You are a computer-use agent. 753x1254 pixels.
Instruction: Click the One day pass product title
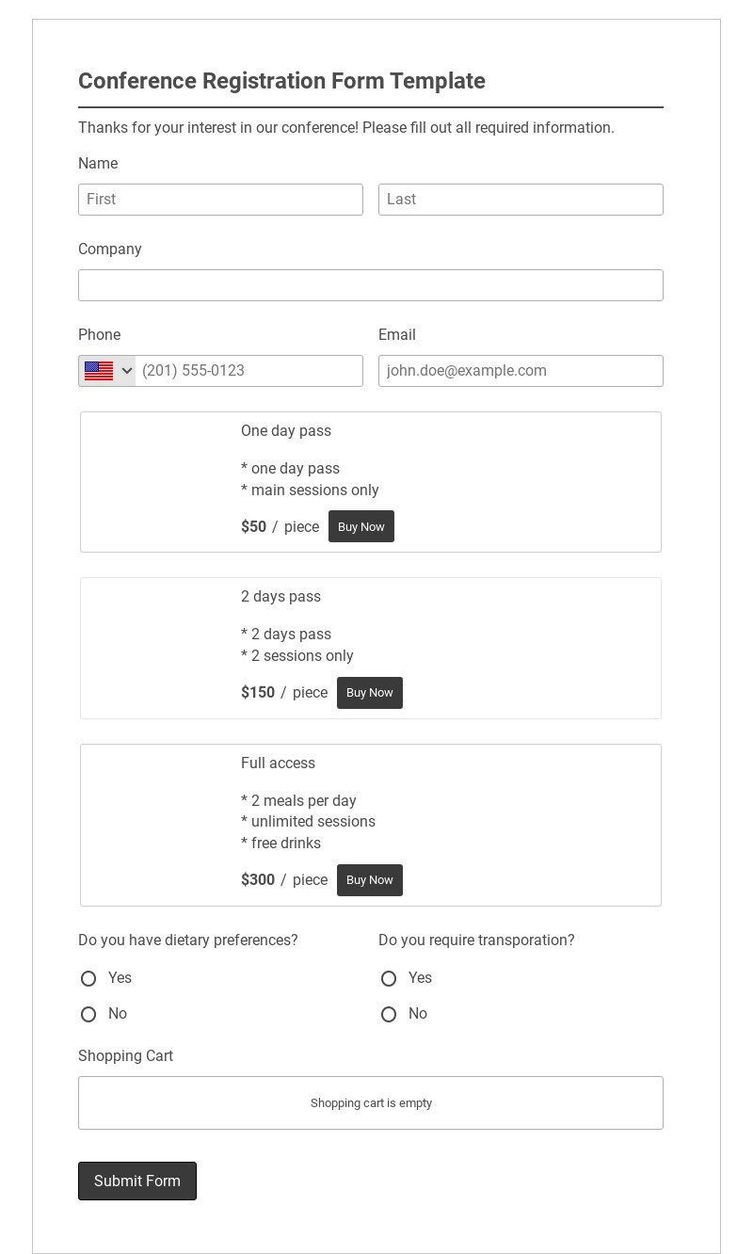[286, 431]
